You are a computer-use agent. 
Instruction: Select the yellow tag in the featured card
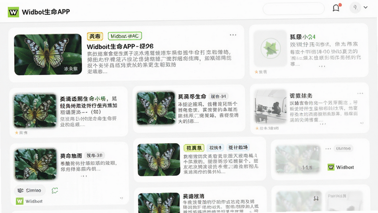click(95, 36)
